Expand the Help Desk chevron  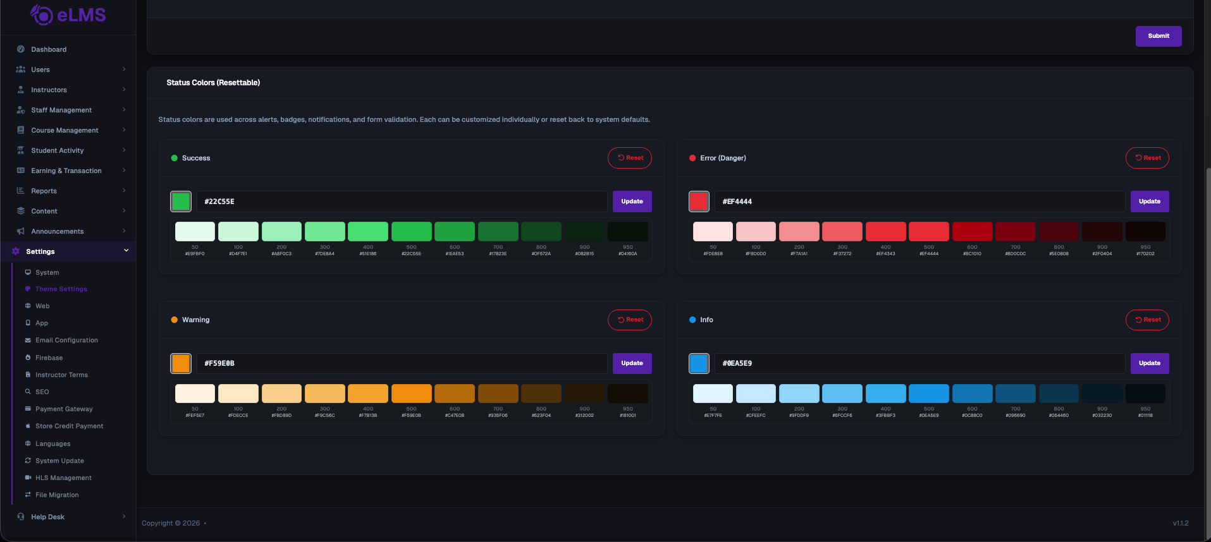(124, 517)
